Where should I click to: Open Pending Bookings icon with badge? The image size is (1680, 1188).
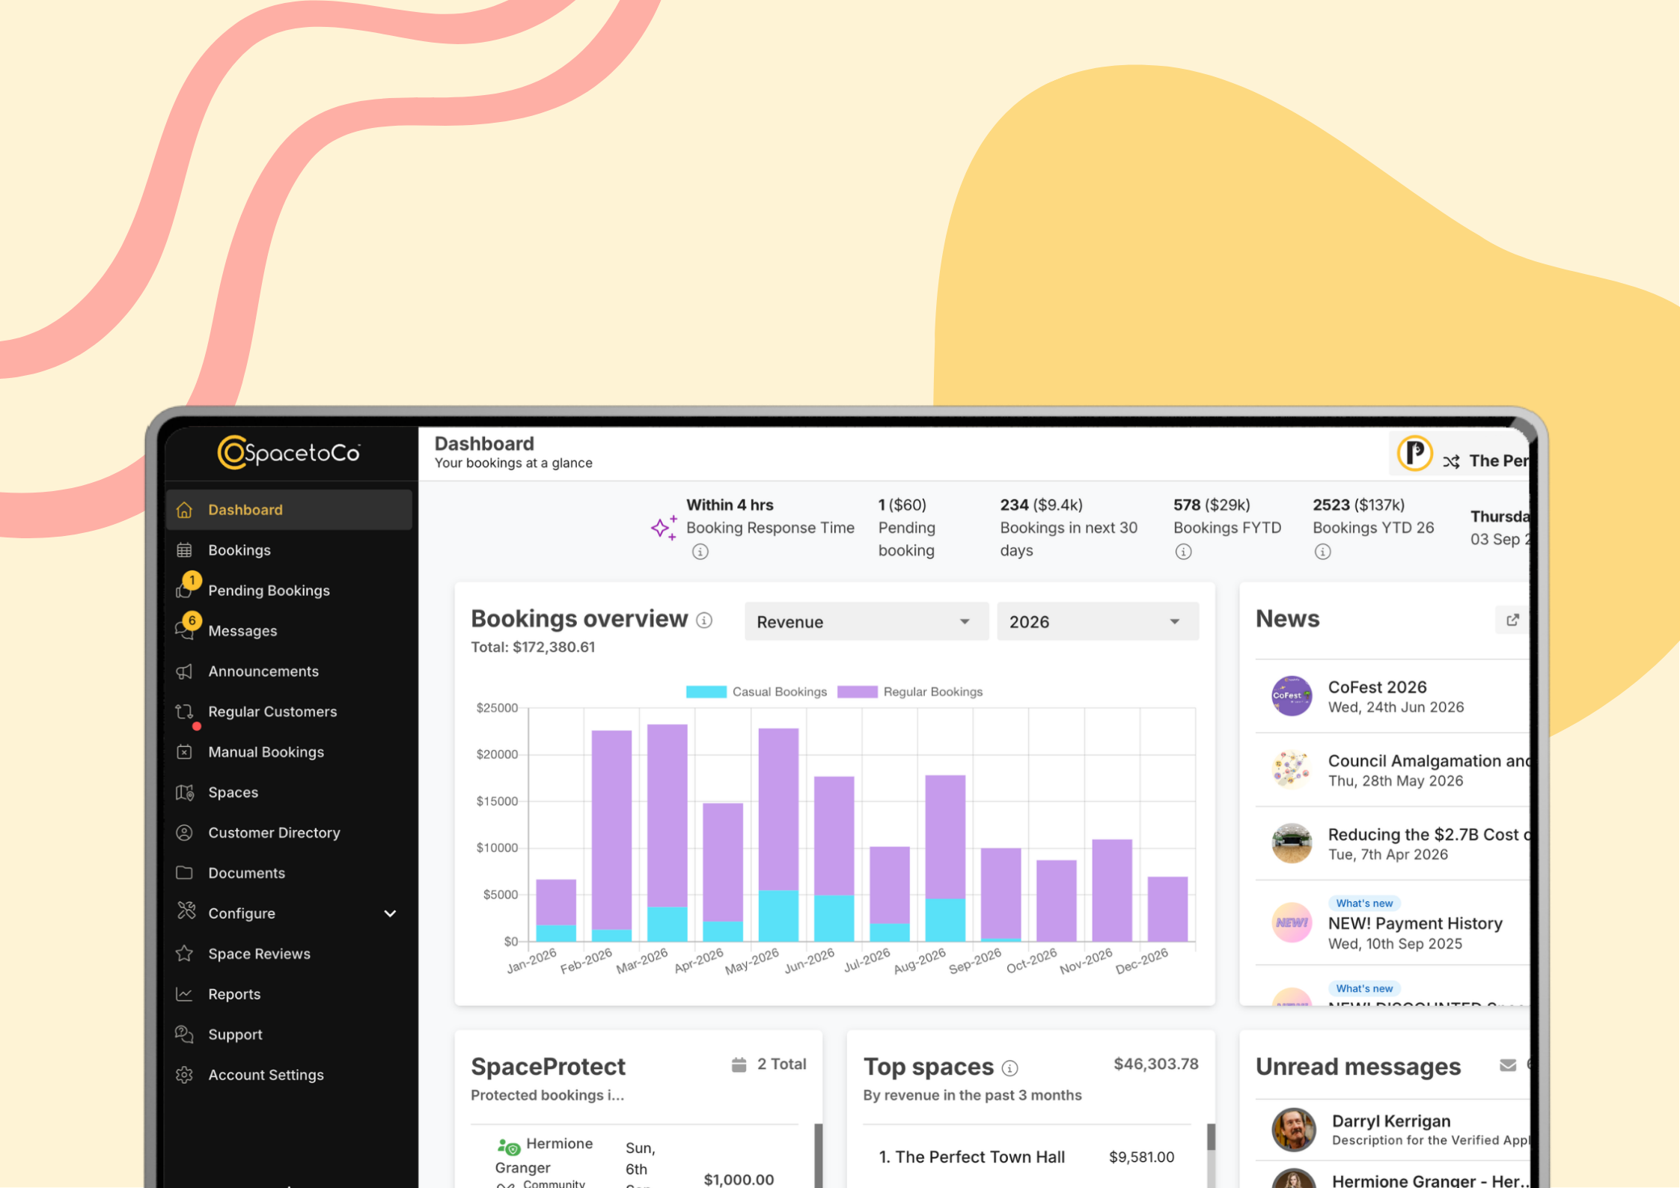click(x=187, y=586)
